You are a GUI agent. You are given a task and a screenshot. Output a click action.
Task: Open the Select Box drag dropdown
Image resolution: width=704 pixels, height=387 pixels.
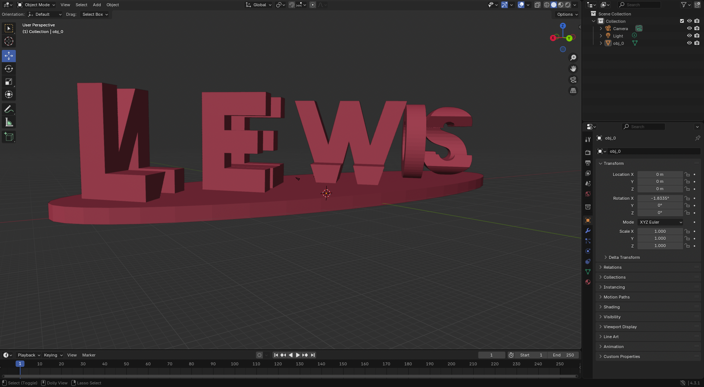tap(95, 14)
